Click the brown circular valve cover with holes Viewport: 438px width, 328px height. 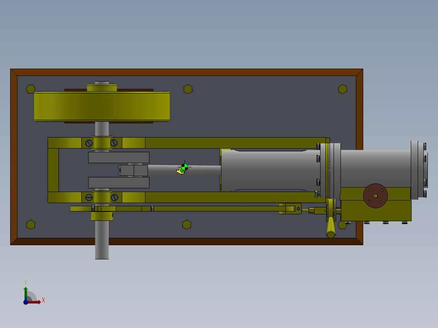375,196
